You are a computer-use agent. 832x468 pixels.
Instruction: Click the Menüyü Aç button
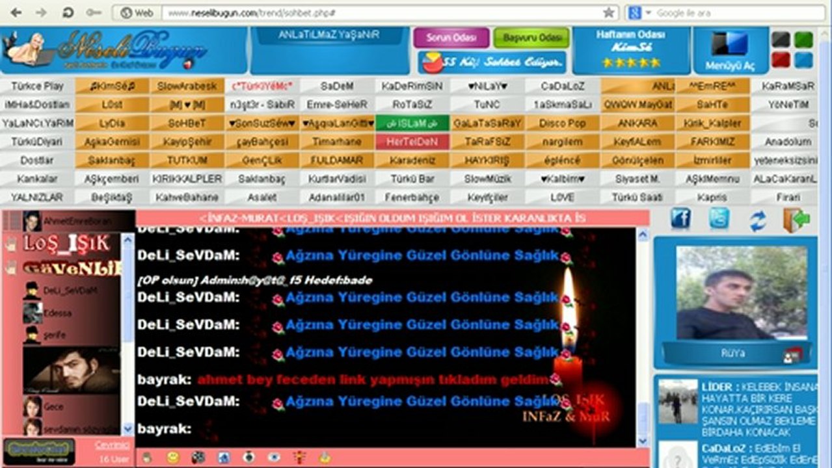coord(730,50)
